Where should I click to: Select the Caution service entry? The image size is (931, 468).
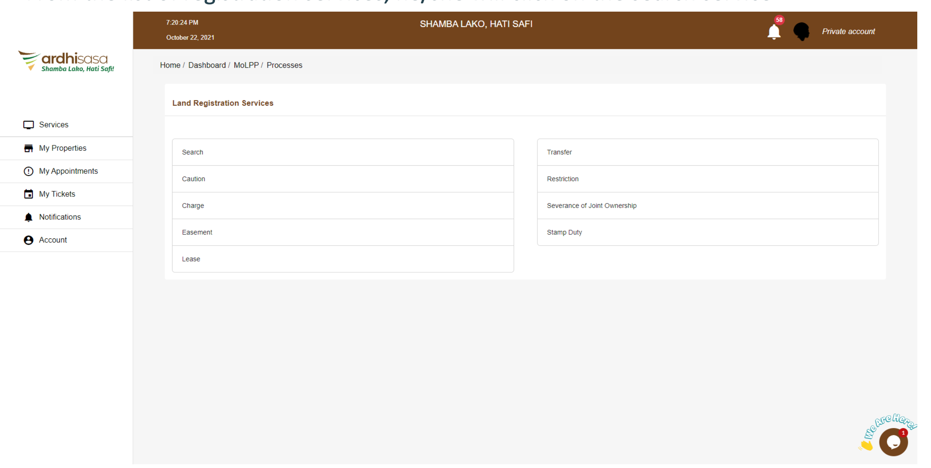193,179
